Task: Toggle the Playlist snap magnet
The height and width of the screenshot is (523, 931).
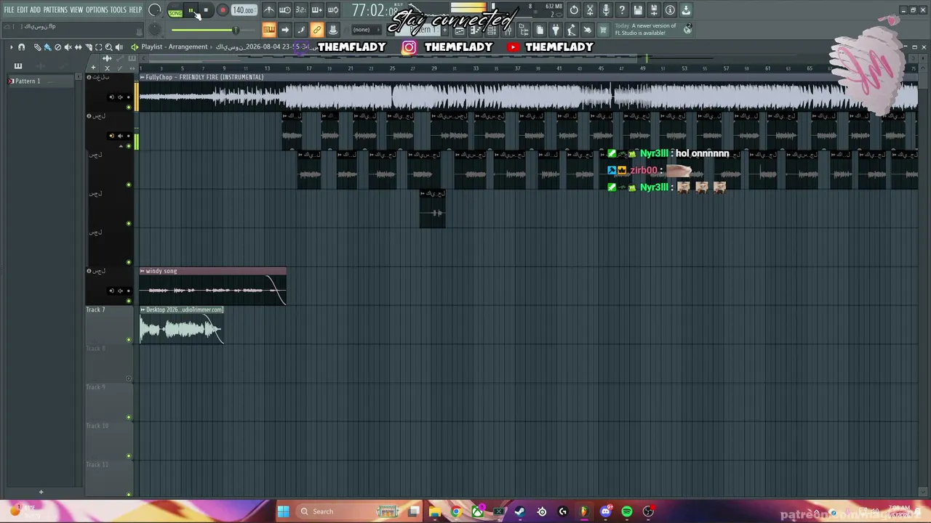Action: tap(21, 47)
